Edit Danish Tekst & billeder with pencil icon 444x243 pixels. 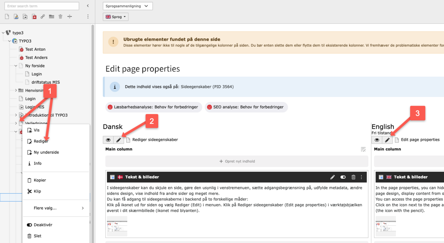coord(333,177)
